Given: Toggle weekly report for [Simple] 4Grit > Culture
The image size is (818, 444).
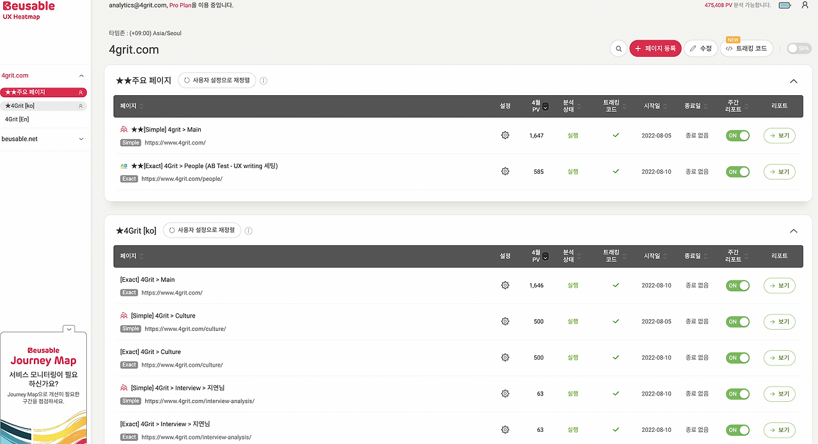Looking at the screenshot, I should [x=737, y=322].
